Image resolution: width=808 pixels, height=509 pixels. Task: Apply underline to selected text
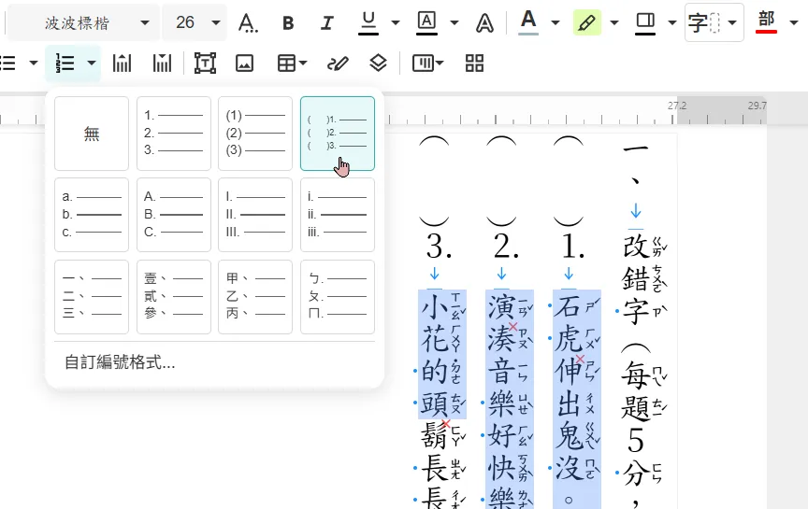pos(368,22)
